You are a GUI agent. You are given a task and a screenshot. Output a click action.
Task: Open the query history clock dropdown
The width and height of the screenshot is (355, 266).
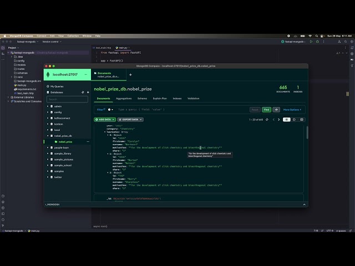(110, 110)
